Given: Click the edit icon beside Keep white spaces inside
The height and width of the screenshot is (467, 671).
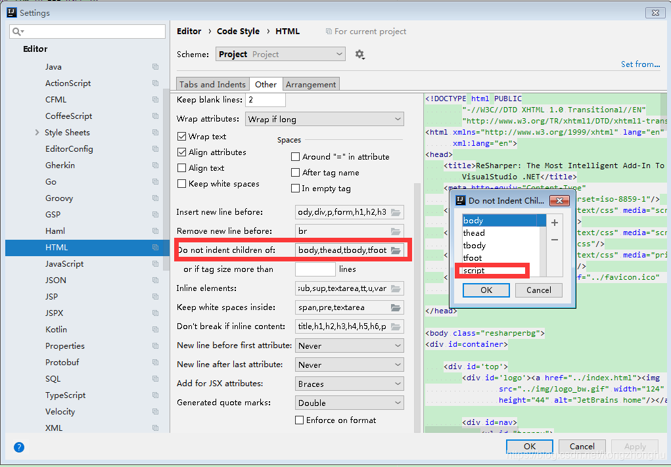Looking at the screenshot, I should tap(397, 307).
